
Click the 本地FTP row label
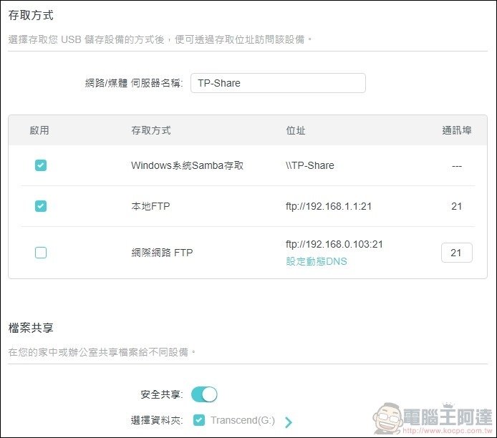(x=150, y=206)
